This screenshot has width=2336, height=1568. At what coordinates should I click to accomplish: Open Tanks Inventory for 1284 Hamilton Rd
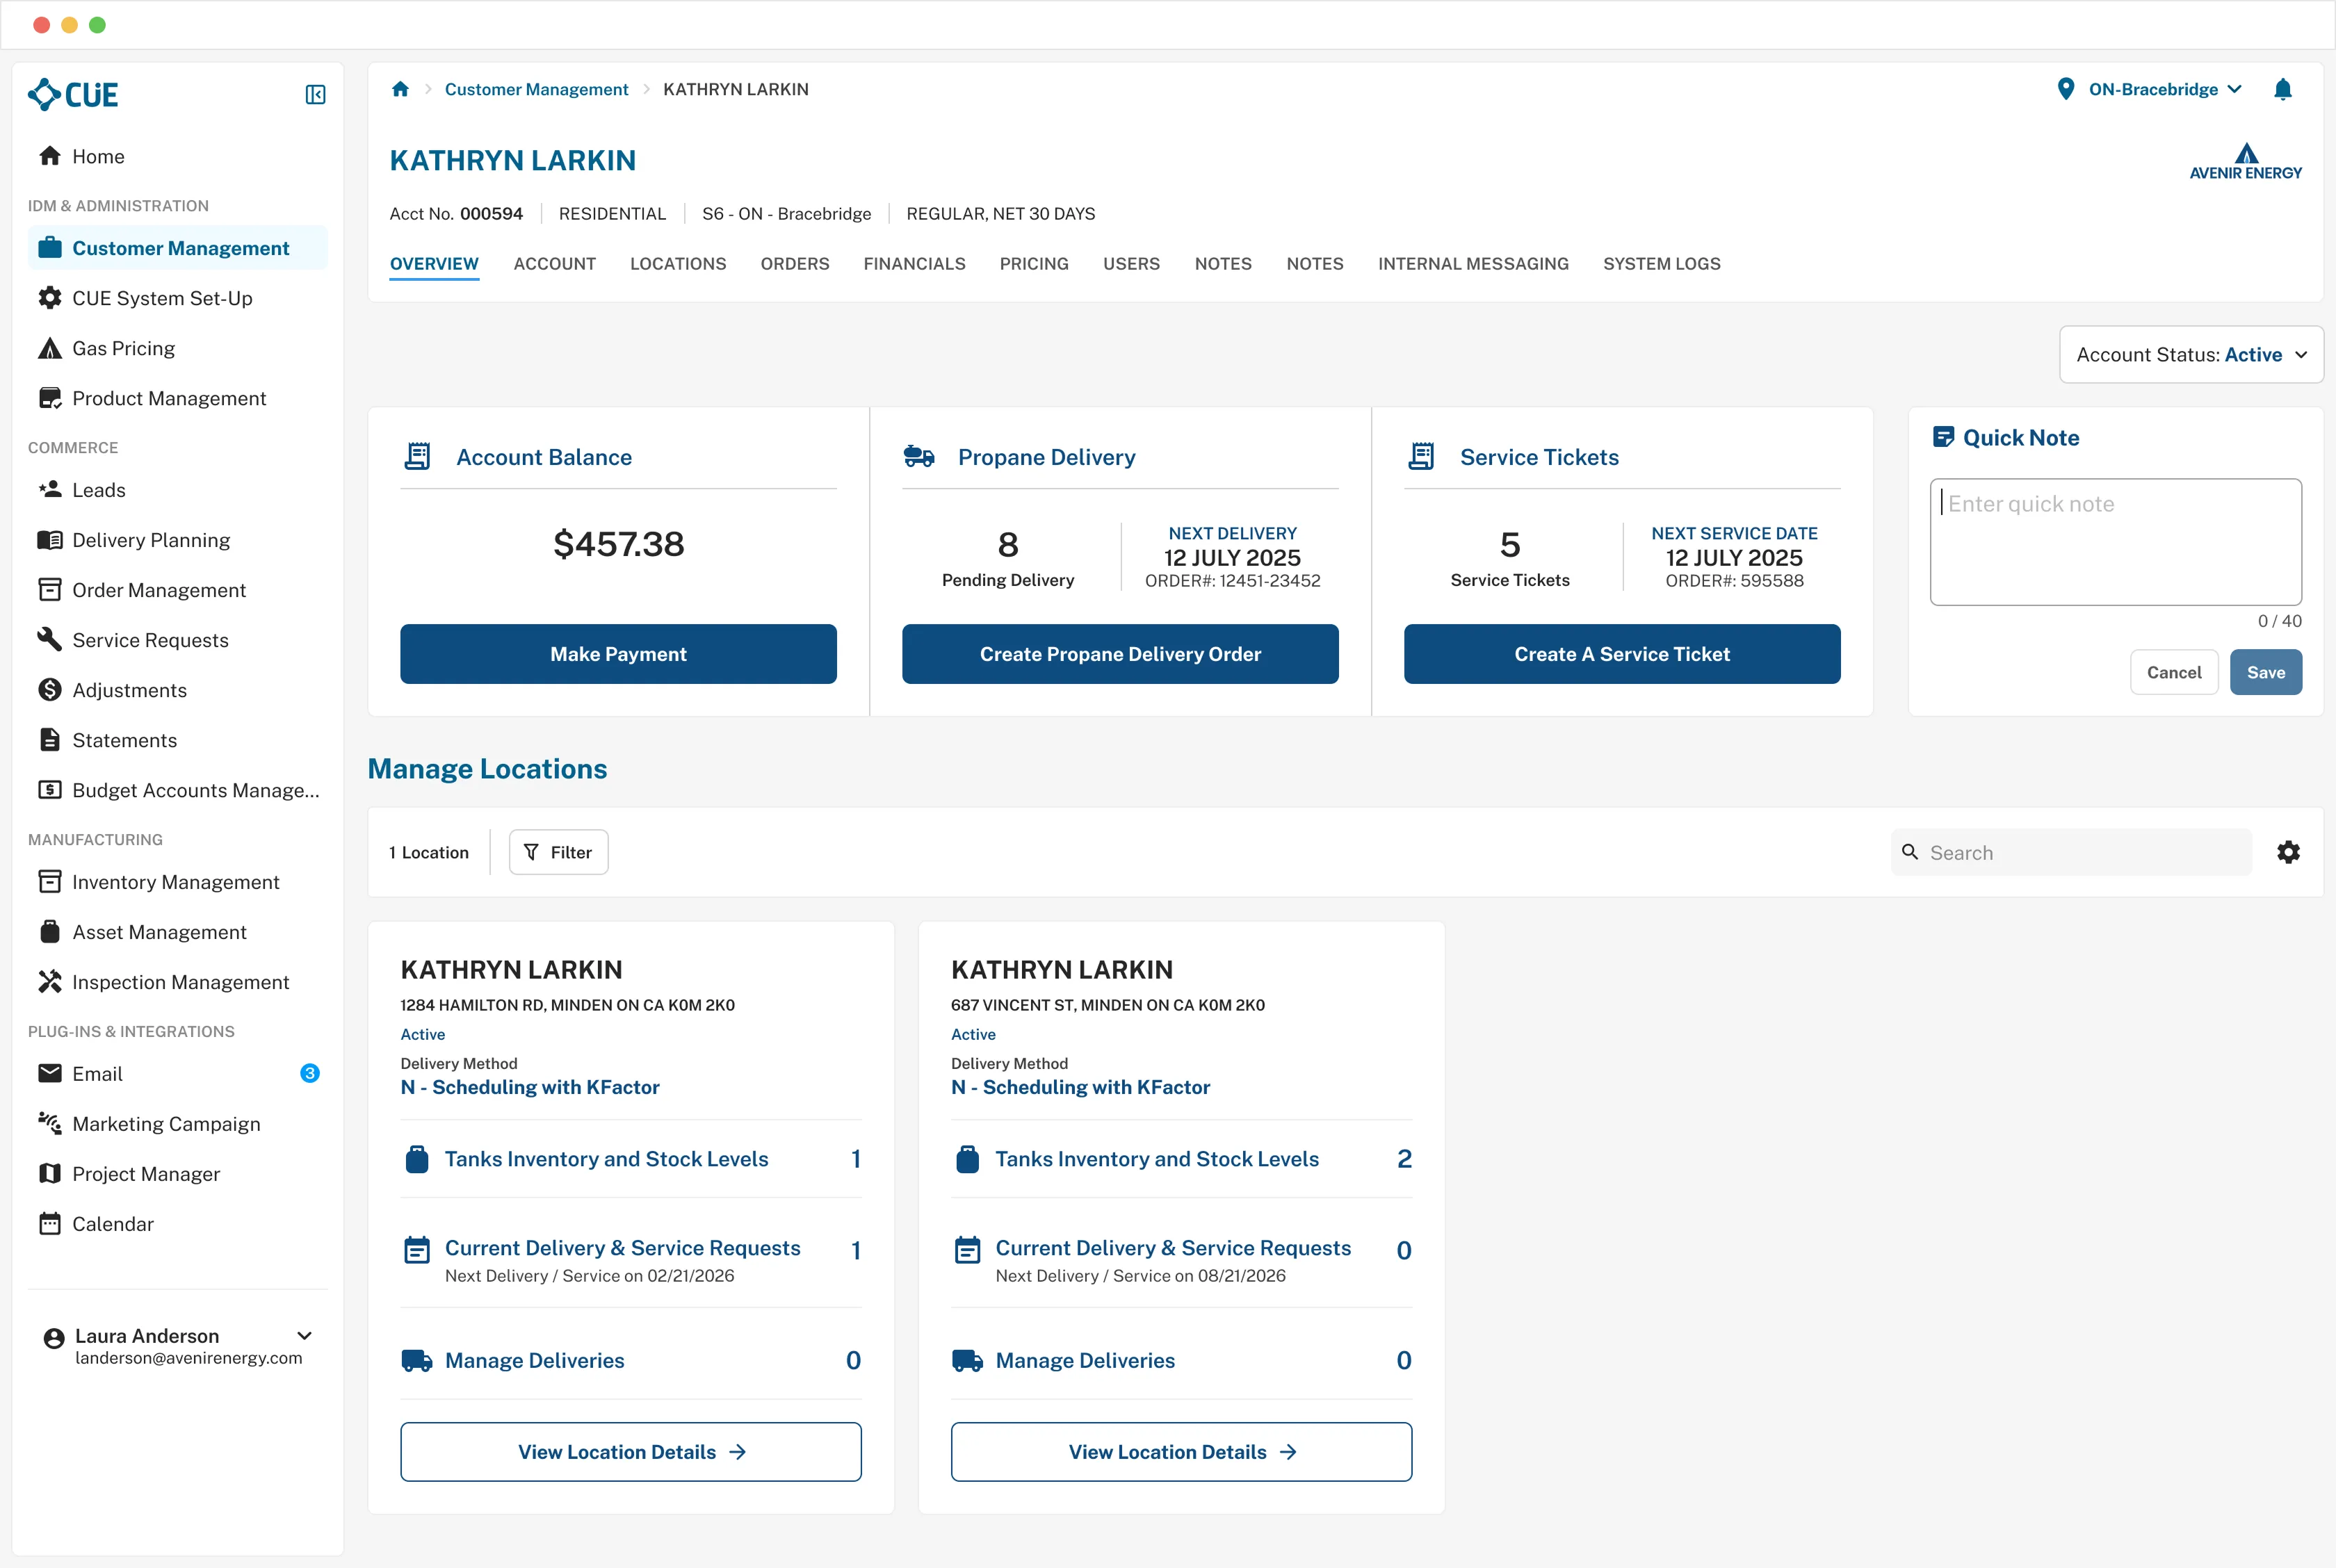point(631,1159)
